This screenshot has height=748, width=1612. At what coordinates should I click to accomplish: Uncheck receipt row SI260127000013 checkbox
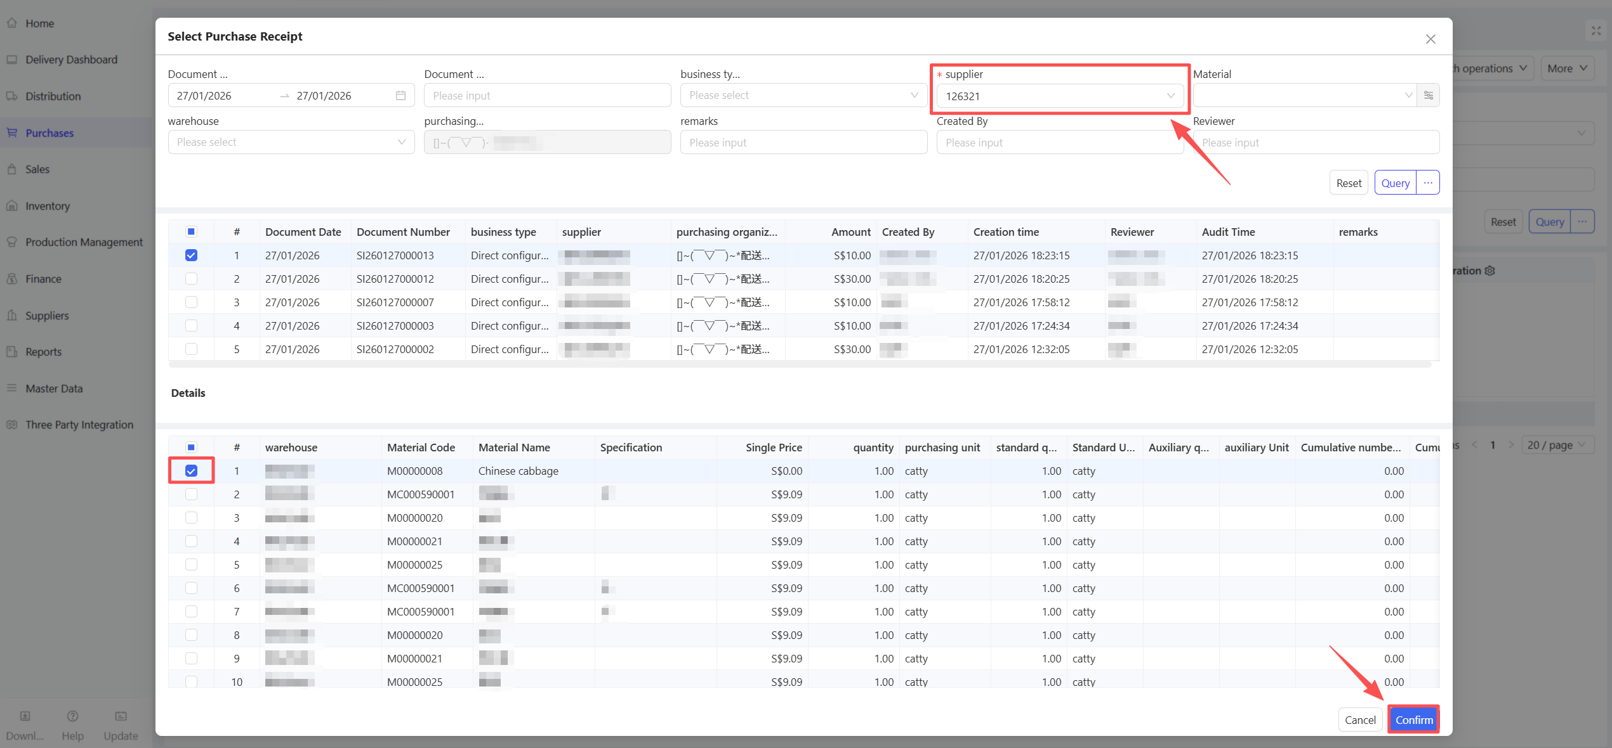click(x=191, y=255)
